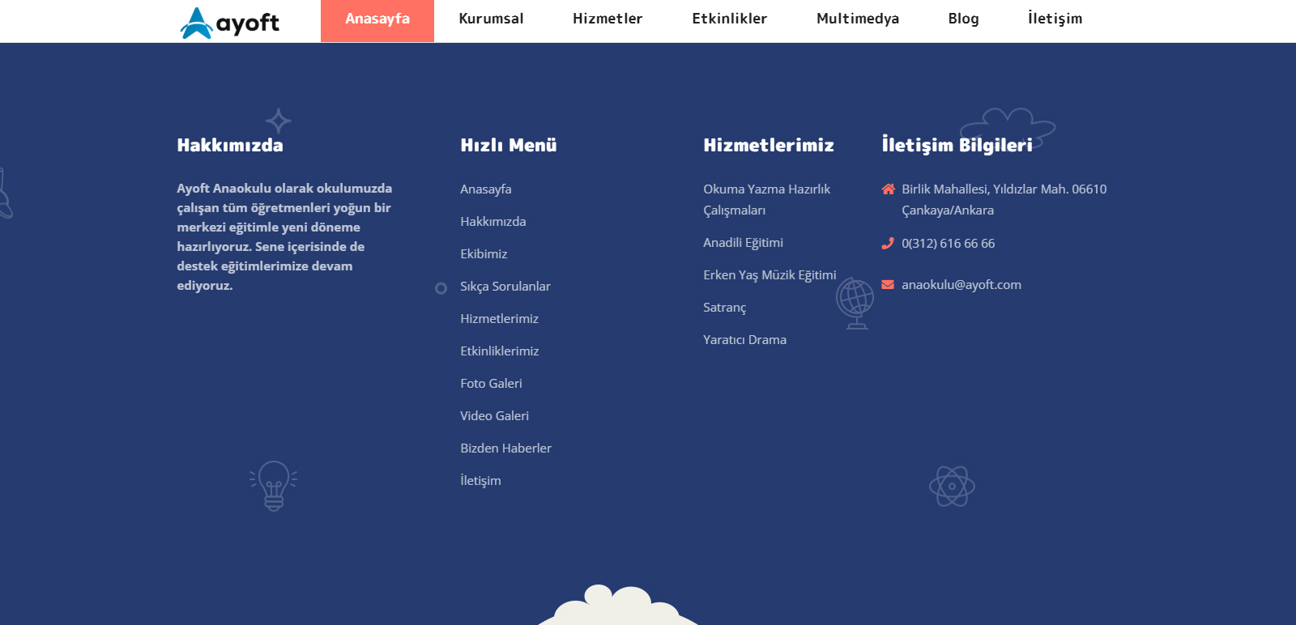The image size is (1296, 625).
Task: Open the Kurumsal menu item
Action: [x=491, y=19]
